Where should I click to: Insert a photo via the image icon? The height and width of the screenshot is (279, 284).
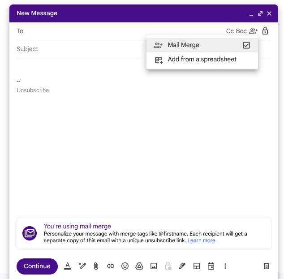point(154,266)
